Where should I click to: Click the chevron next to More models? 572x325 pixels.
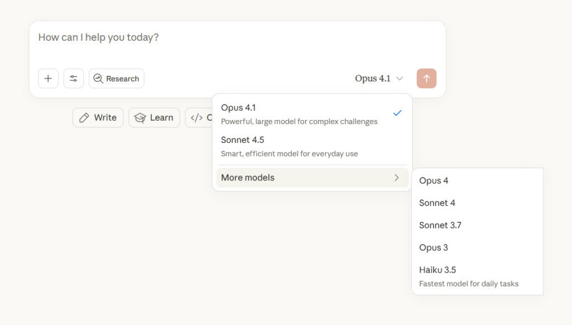tap(397, 177)
